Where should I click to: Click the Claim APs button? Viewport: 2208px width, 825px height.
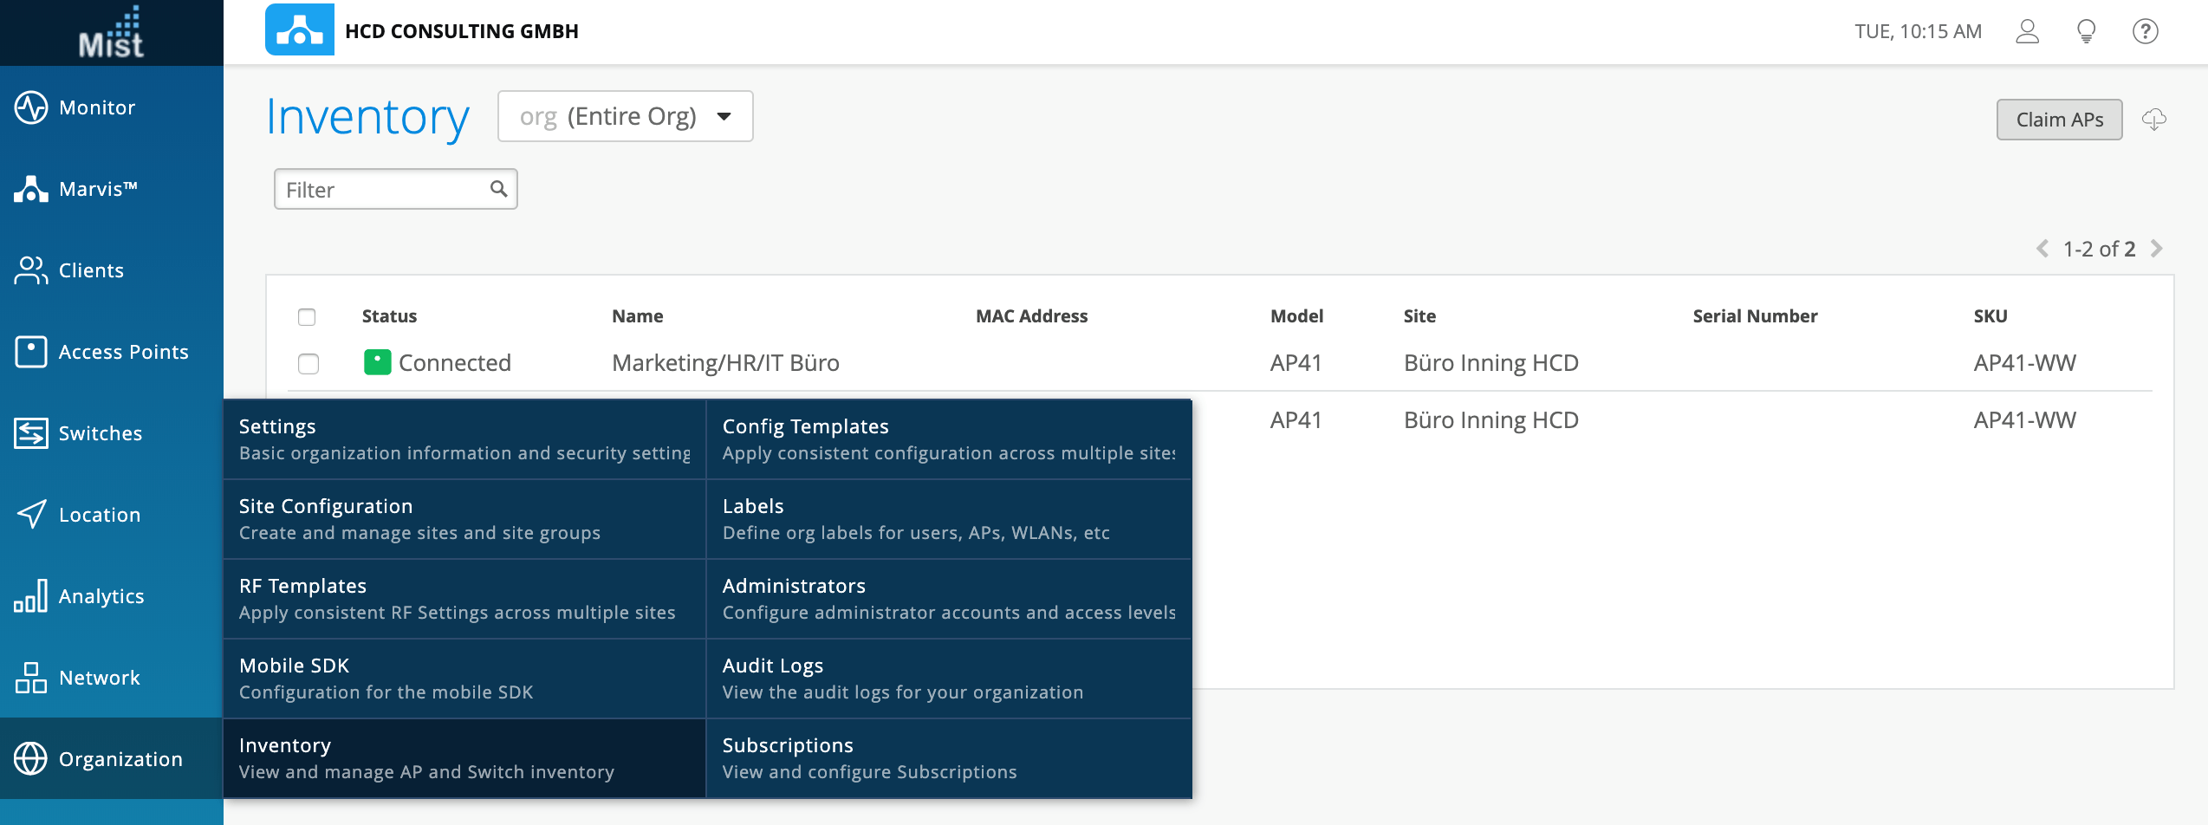pos(2059,120)
